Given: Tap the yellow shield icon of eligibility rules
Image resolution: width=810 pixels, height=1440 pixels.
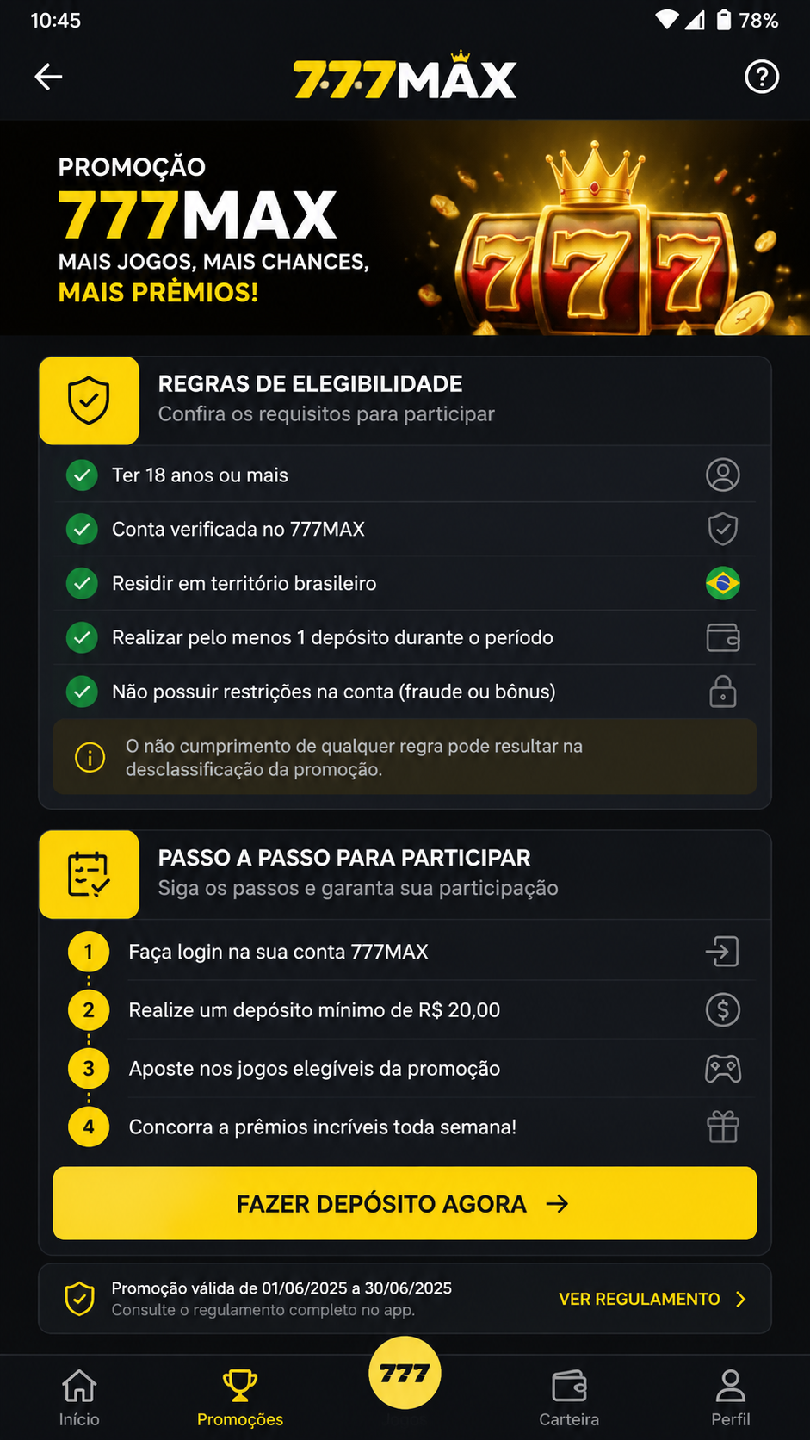Looking at the screenshot, I should click(89, 400).
